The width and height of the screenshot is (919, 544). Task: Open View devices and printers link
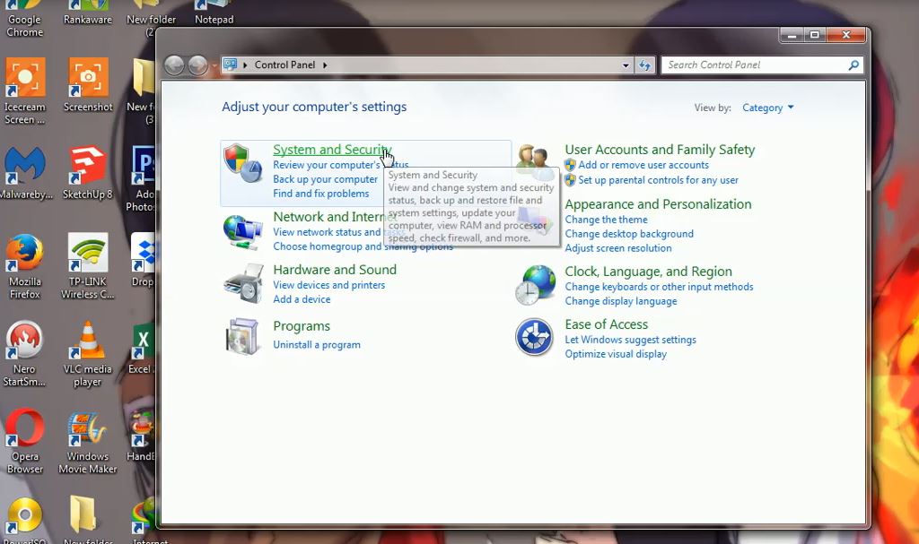(x=328, y=285)
